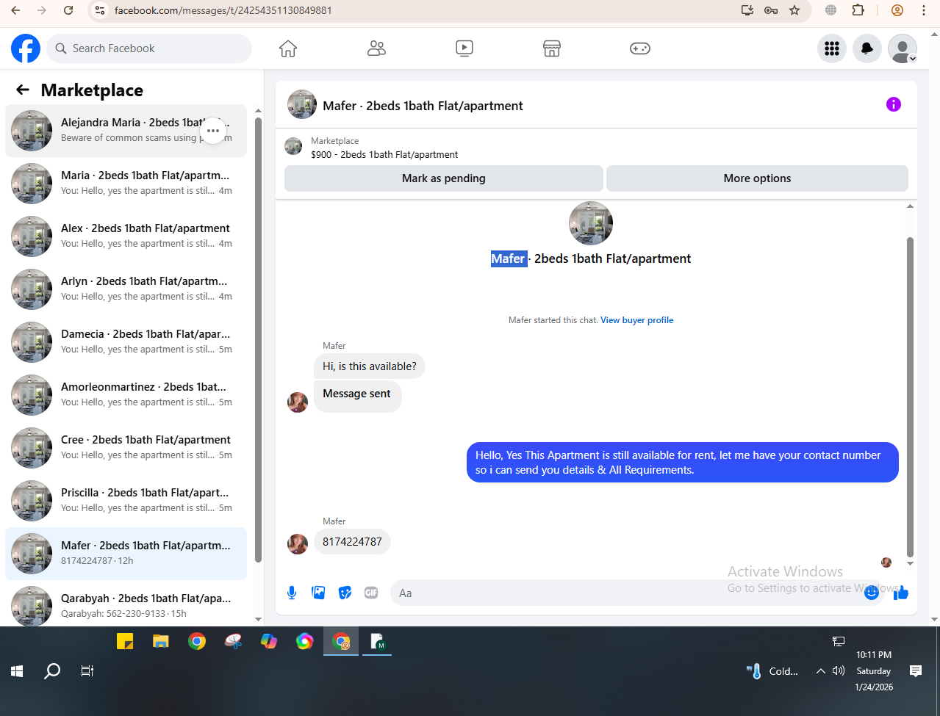The height and width of the screenshot is (716, 940).
Task: Open the Arlyn conversation
Action: 126,289
